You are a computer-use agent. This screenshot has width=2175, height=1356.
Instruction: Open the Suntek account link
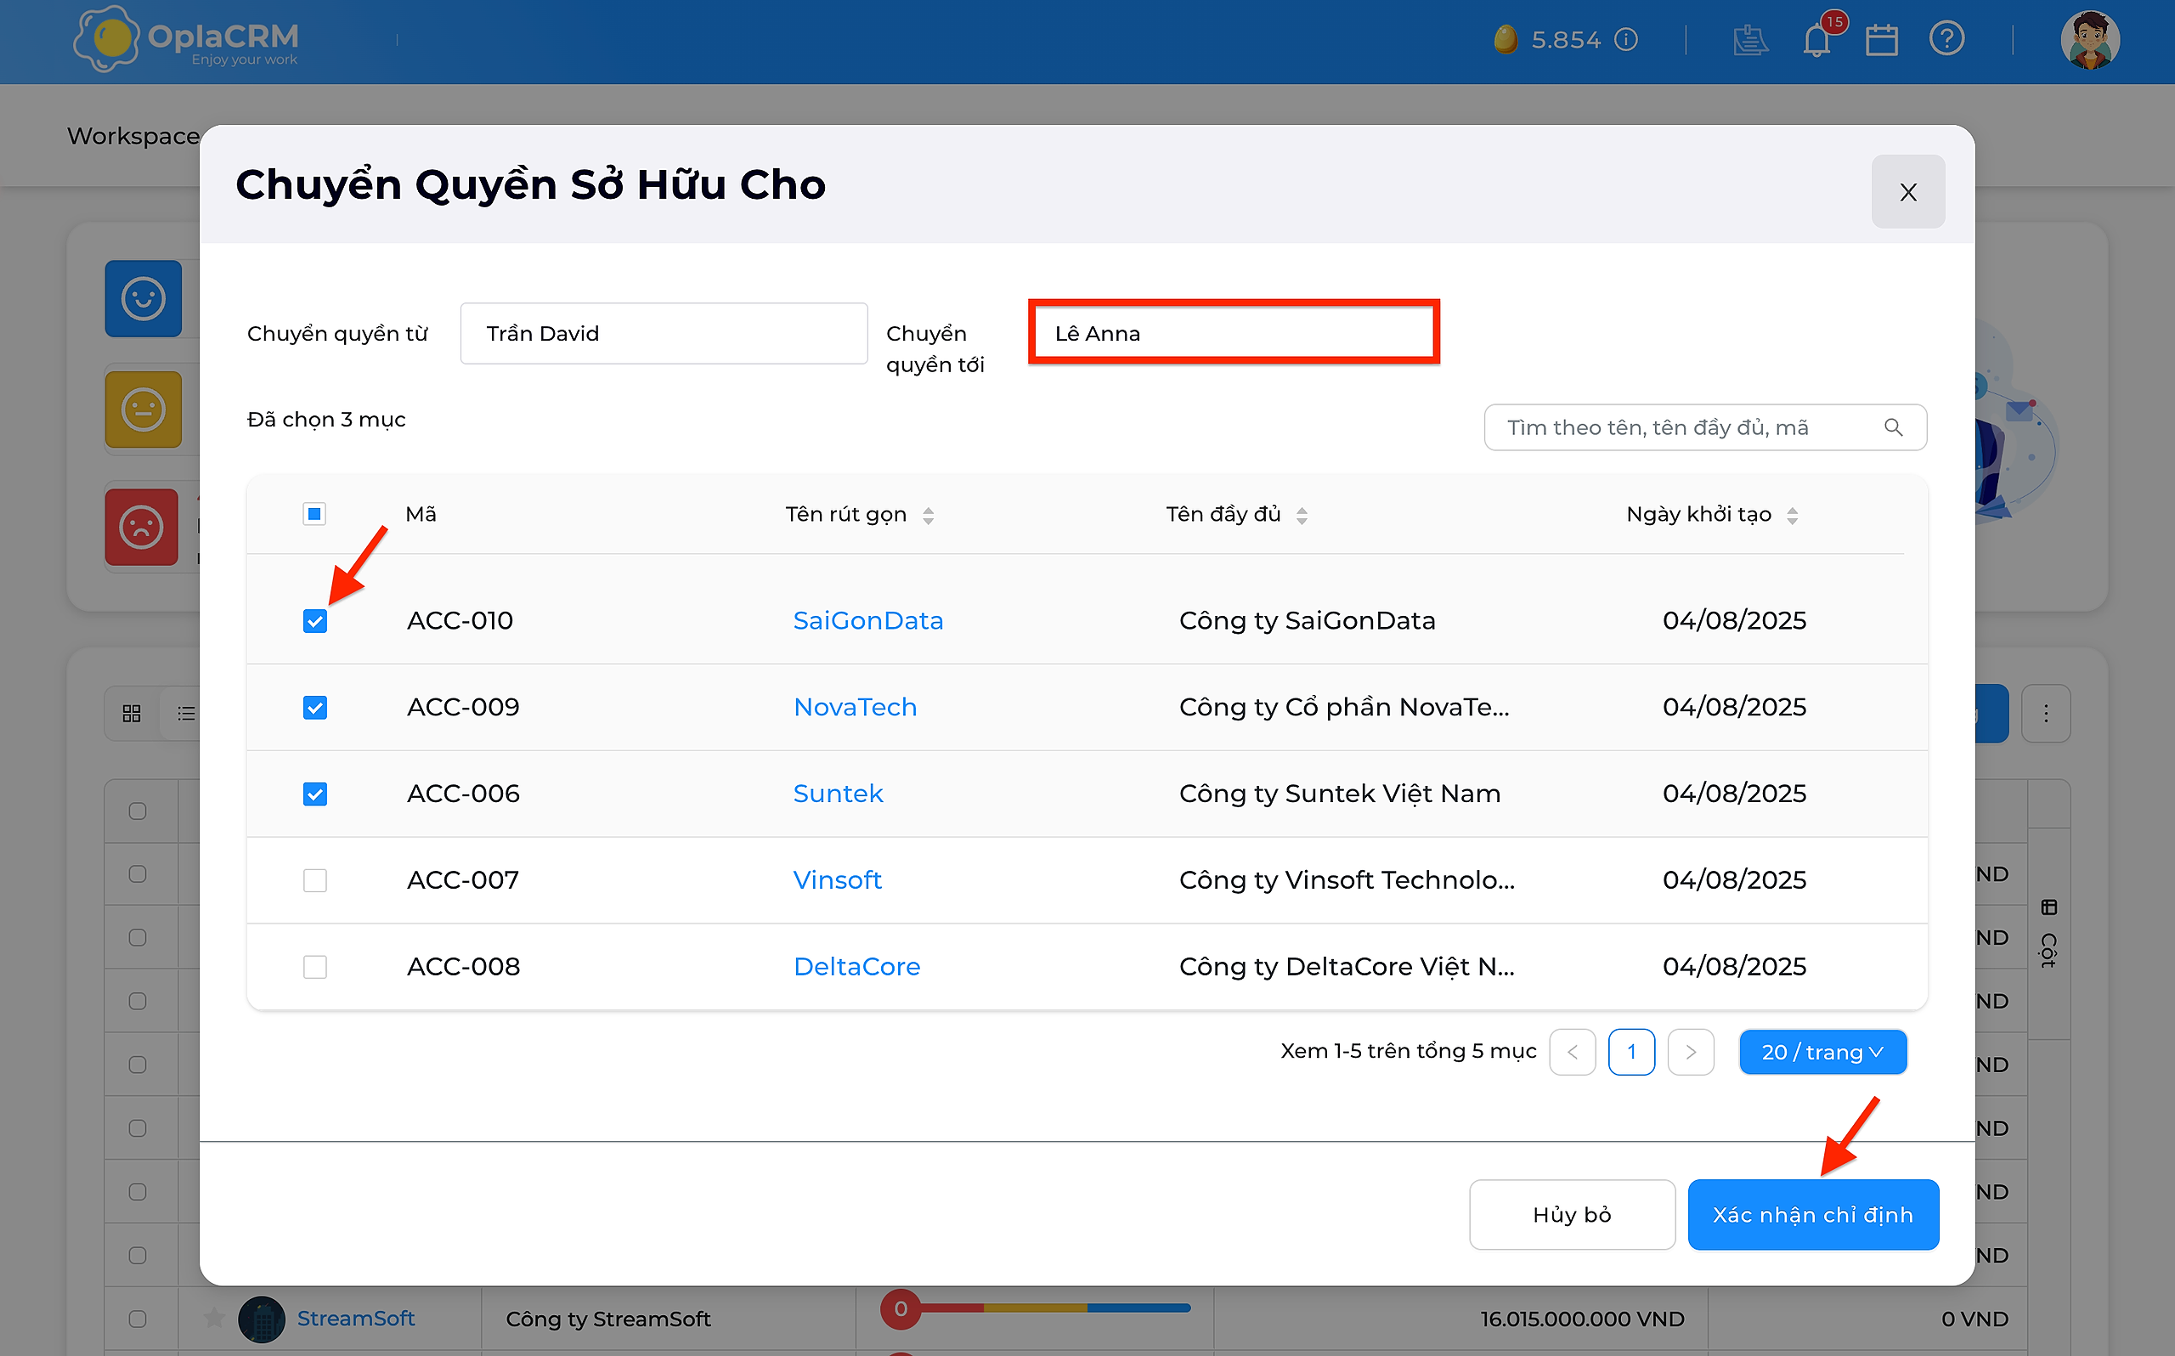pyautogui.click(x=839, y=794)
